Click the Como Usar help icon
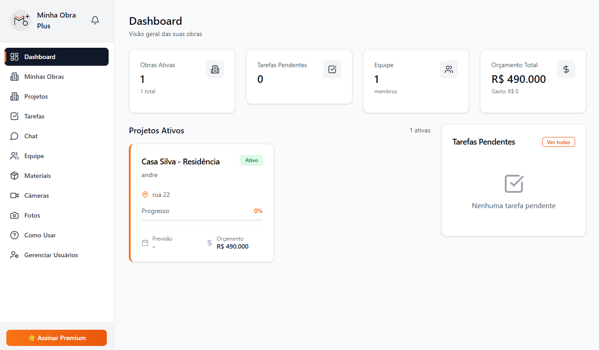Screen dimensions: 599x350 pyautogui.click(x=14, y=235)
